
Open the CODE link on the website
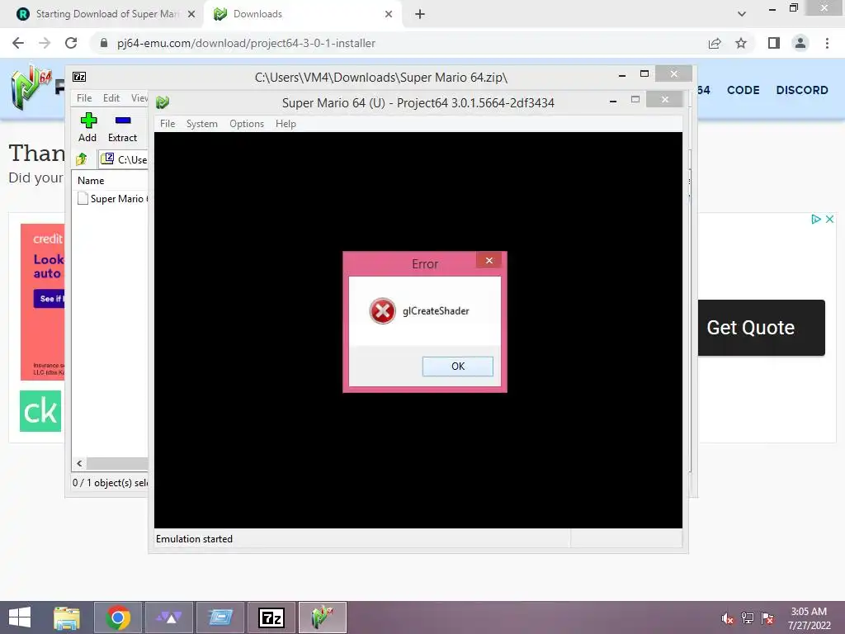pyautogui.click(x=744, y=90)
